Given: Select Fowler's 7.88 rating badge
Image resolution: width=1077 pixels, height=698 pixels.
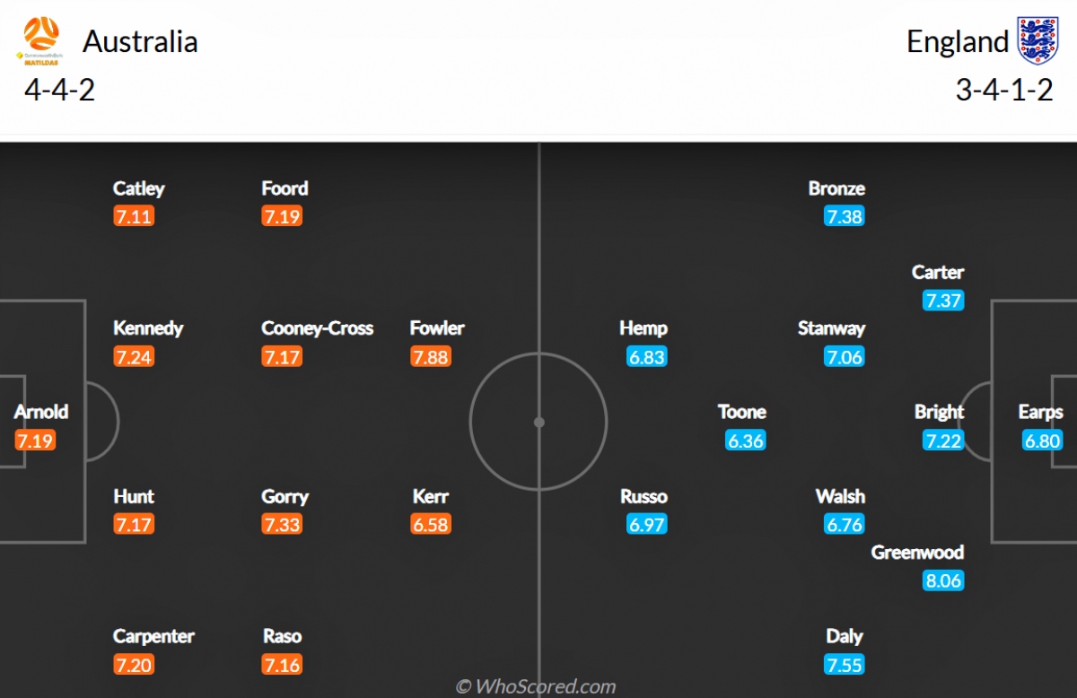Looking at the screenshot, I should pyautogui.click(x=431, y=356).
